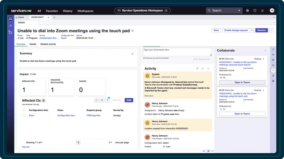Open in Teams for second chat card
284x159 pixels.
point(242,114)
